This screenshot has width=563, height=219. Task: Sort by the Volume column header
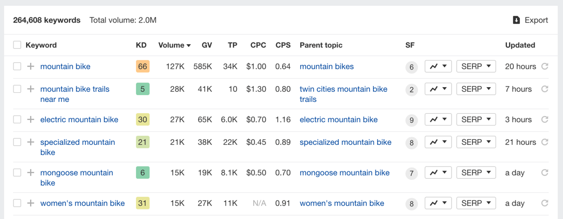click(x=174, y=45)
